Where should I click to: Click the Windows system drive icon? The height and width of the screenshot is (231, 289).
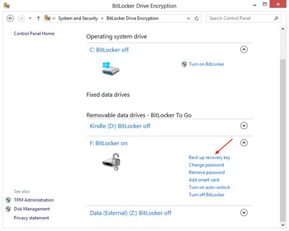[x=110, y=68]
